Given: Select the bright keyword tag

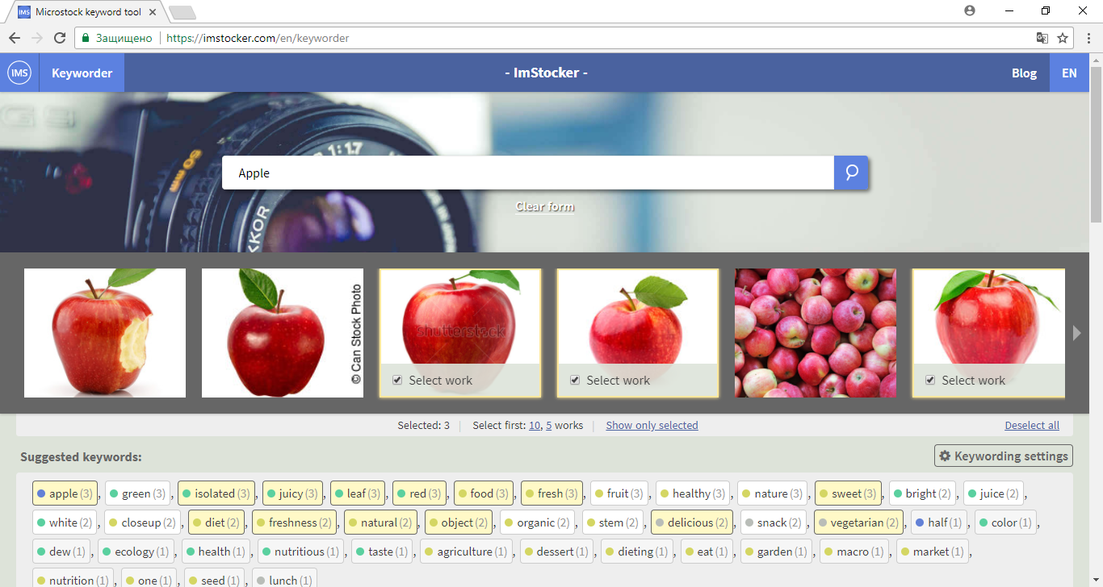Looking at the screenshot, I should 922,493.
